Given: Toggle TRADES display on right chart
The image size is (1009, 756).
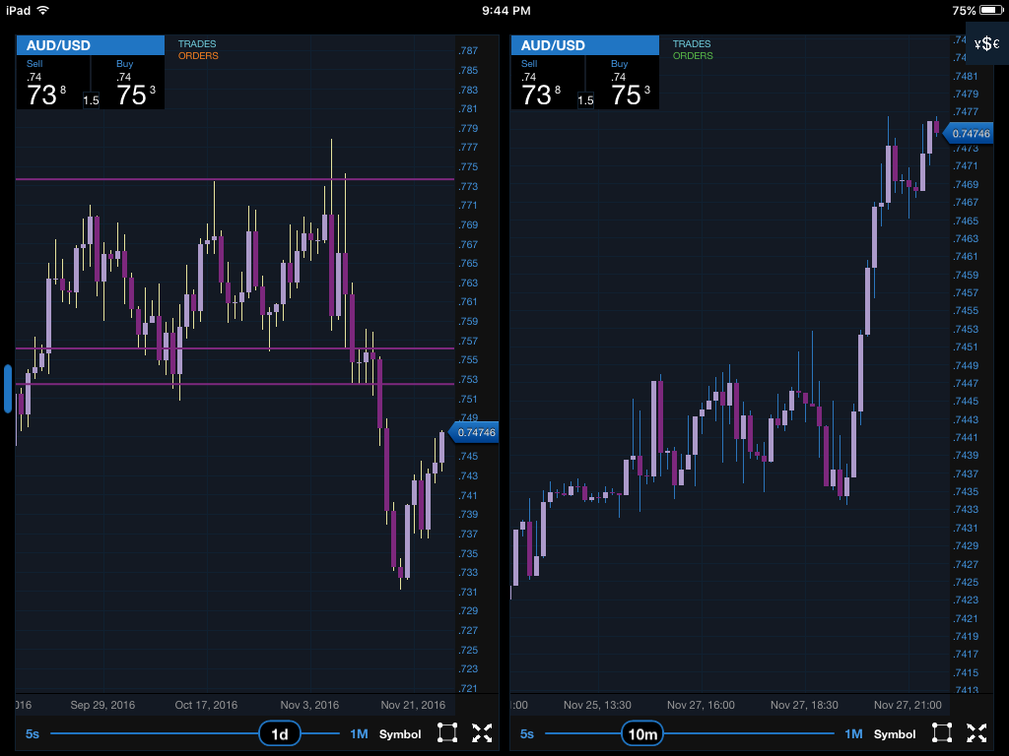Looking at the screenshot, I should (x=692, y=44).
